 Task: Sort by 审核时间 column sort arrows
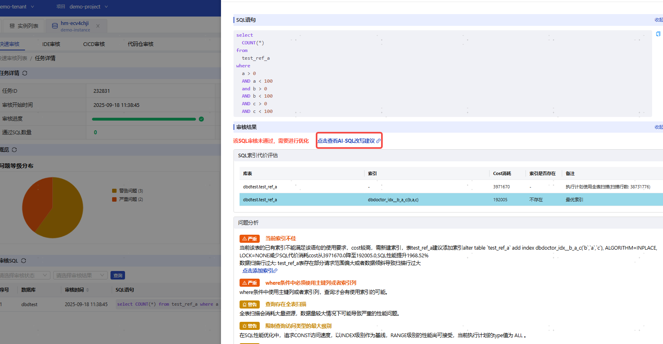click(88, 290)
